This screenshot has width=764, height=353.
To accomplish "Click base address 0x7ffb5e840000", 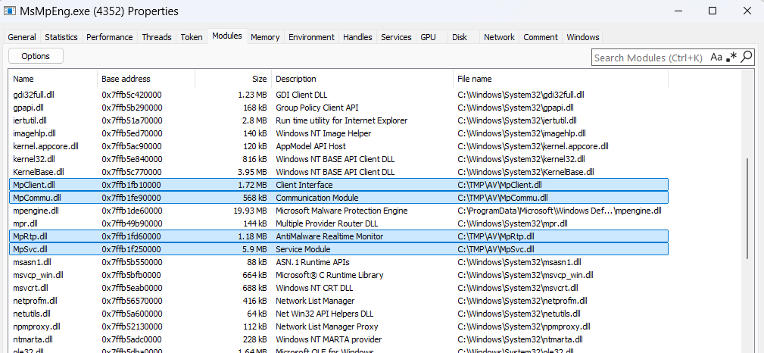I will click(132, 159).
